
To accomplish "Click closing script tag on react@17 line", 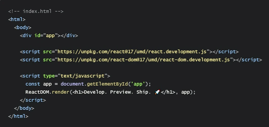I will (226, 52).
